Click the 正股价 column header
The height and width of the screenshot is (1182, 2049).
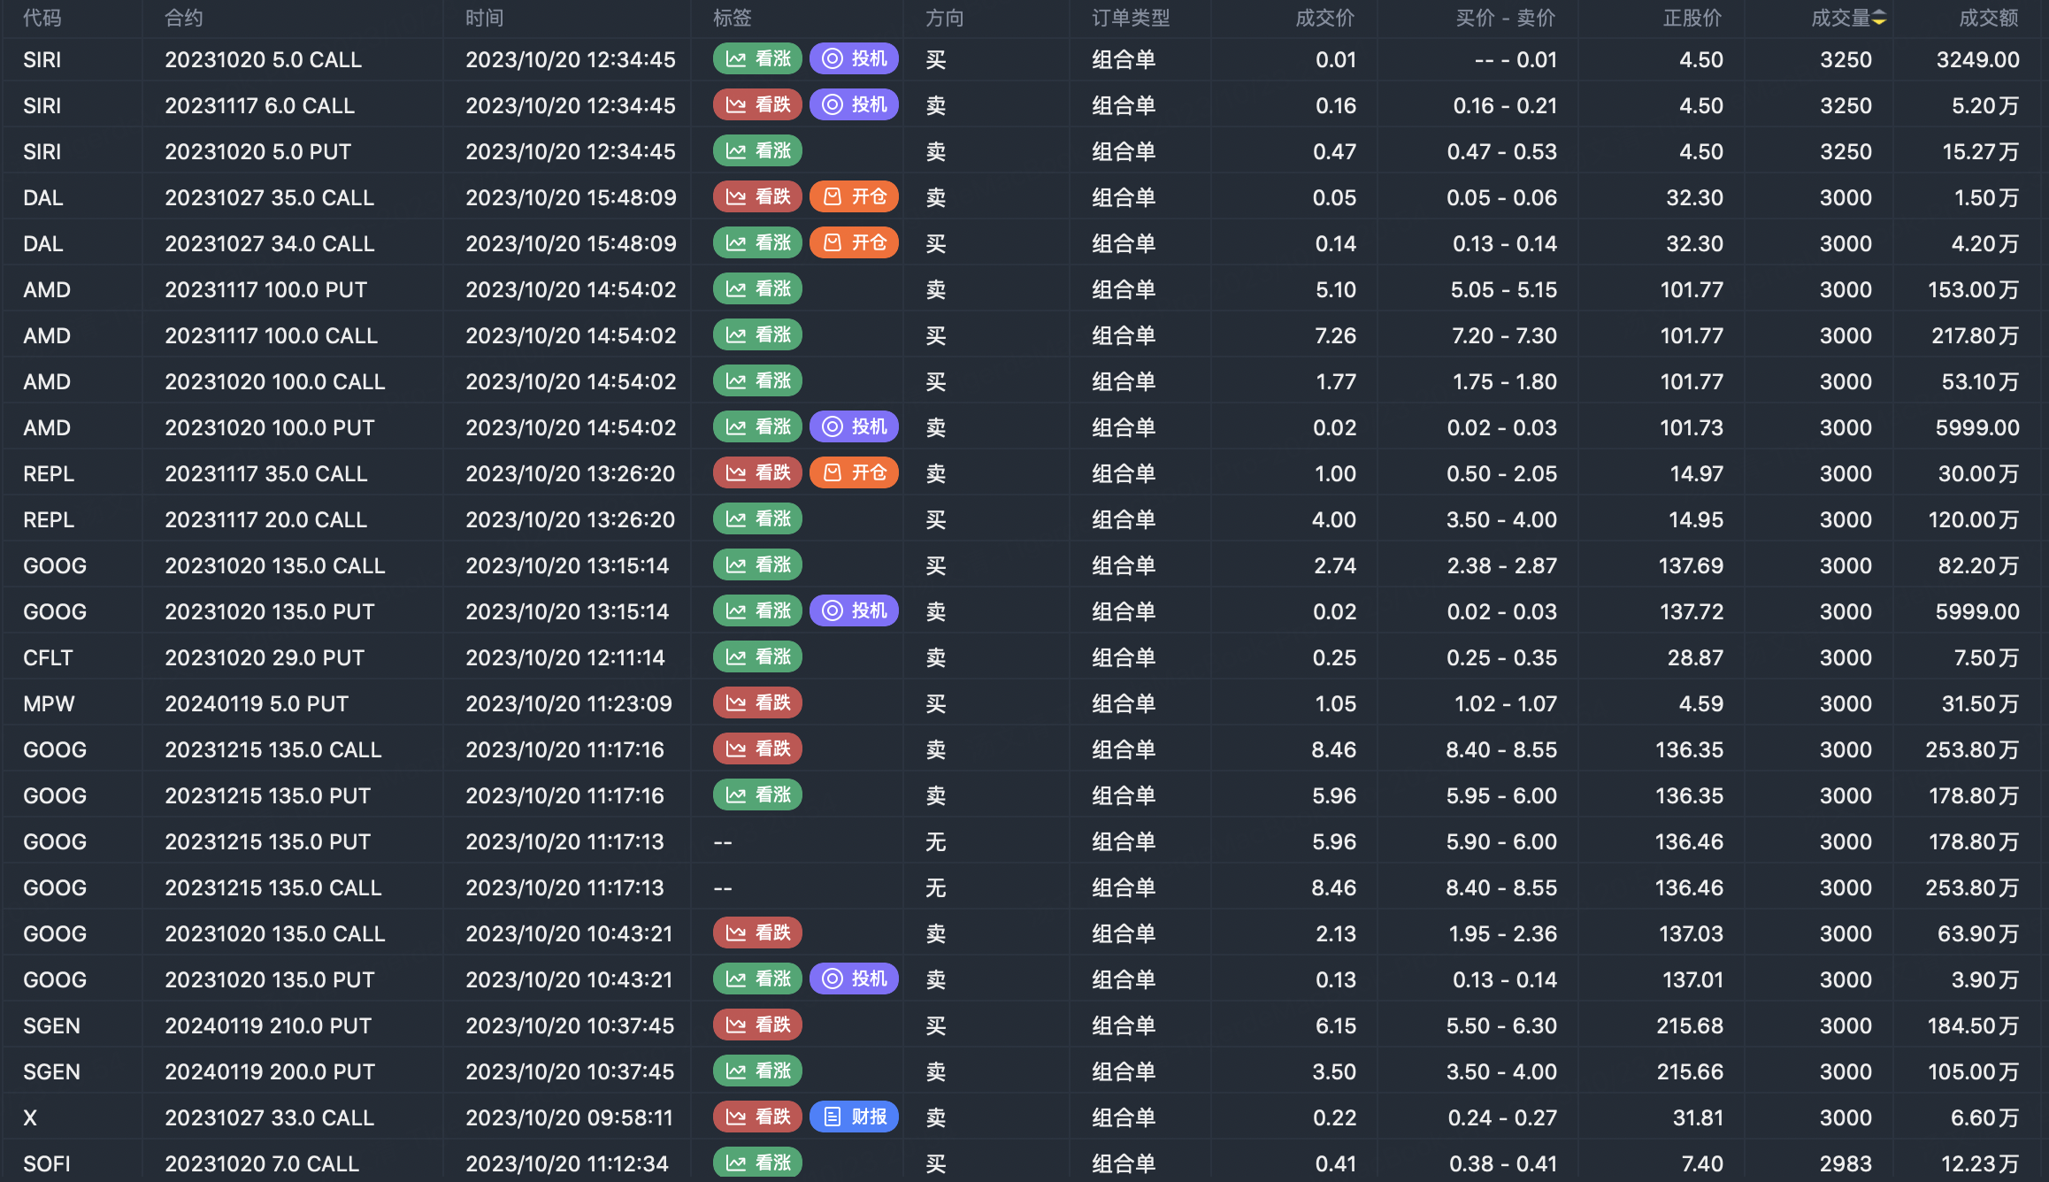(x=1693, y=19)
